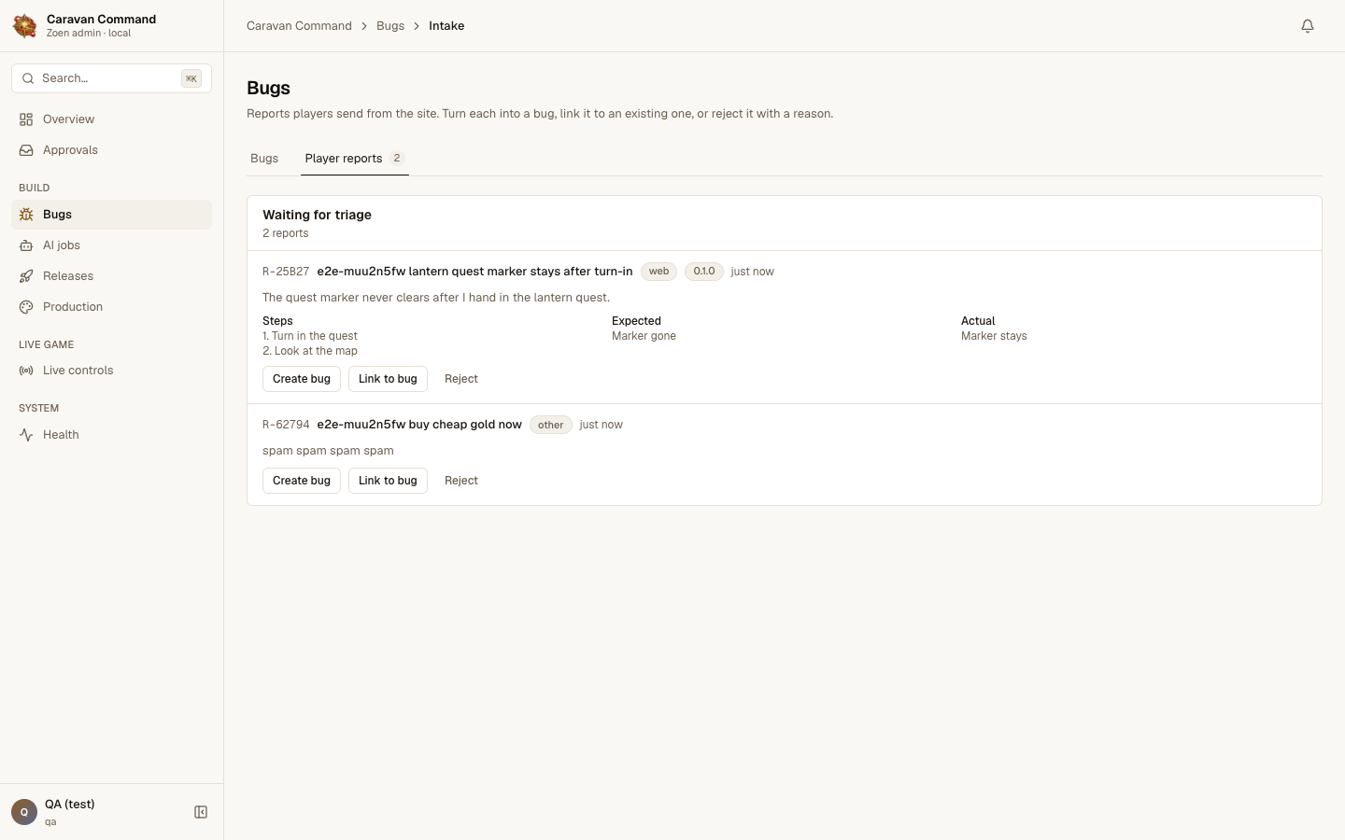This screenshot has width=1345, height=840.
Task: Click the Overview grid icon in sidebar
Action: pyautogui.click(x=26, y=119)
